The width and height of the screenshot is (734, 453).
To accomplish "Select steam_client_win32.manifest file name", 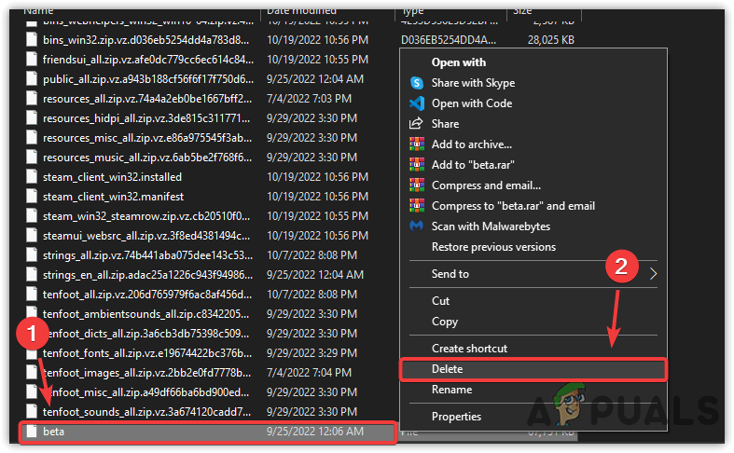I will [x=113, y=197].
